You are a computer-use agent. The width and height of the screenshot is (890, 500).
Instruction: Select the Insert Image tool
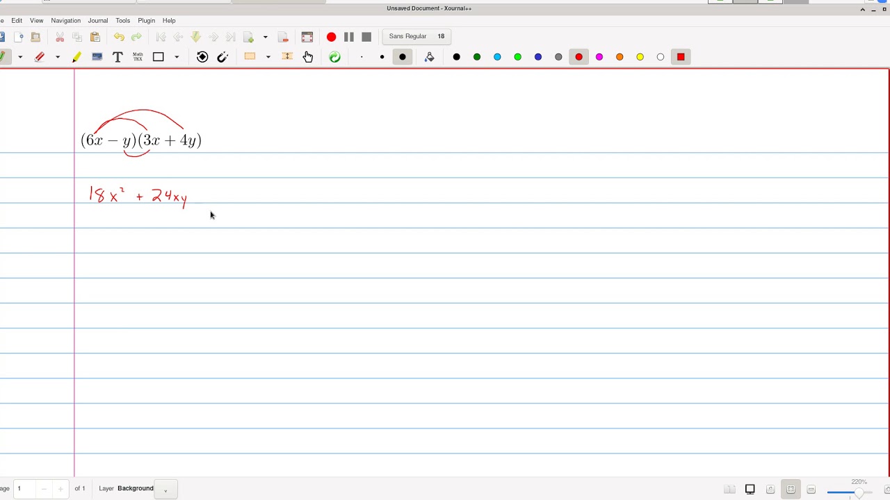click(x=97, y=57)
